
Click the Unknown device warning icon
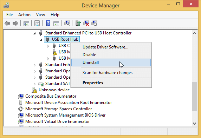click(34, 90)
